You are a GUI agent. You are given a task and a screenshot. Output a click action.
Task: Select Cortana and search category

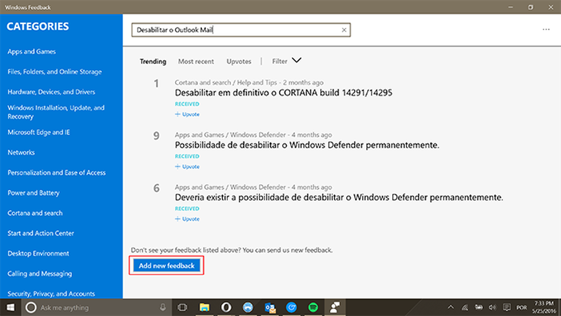[x=35, y=213]
